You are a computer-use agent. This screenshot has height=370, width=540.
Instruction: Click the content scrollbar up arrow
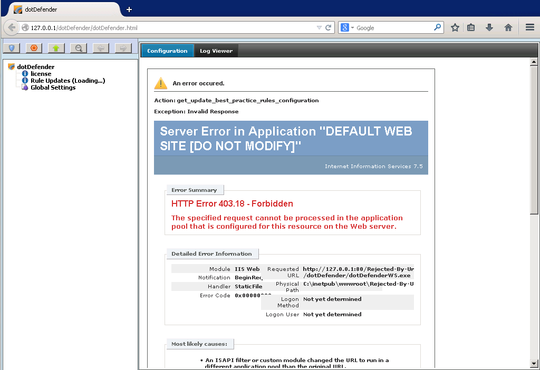[x=534, y=62]
